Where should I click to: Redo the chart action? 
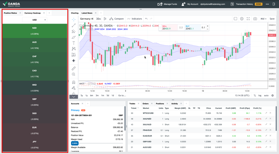[x=151, y=19]
